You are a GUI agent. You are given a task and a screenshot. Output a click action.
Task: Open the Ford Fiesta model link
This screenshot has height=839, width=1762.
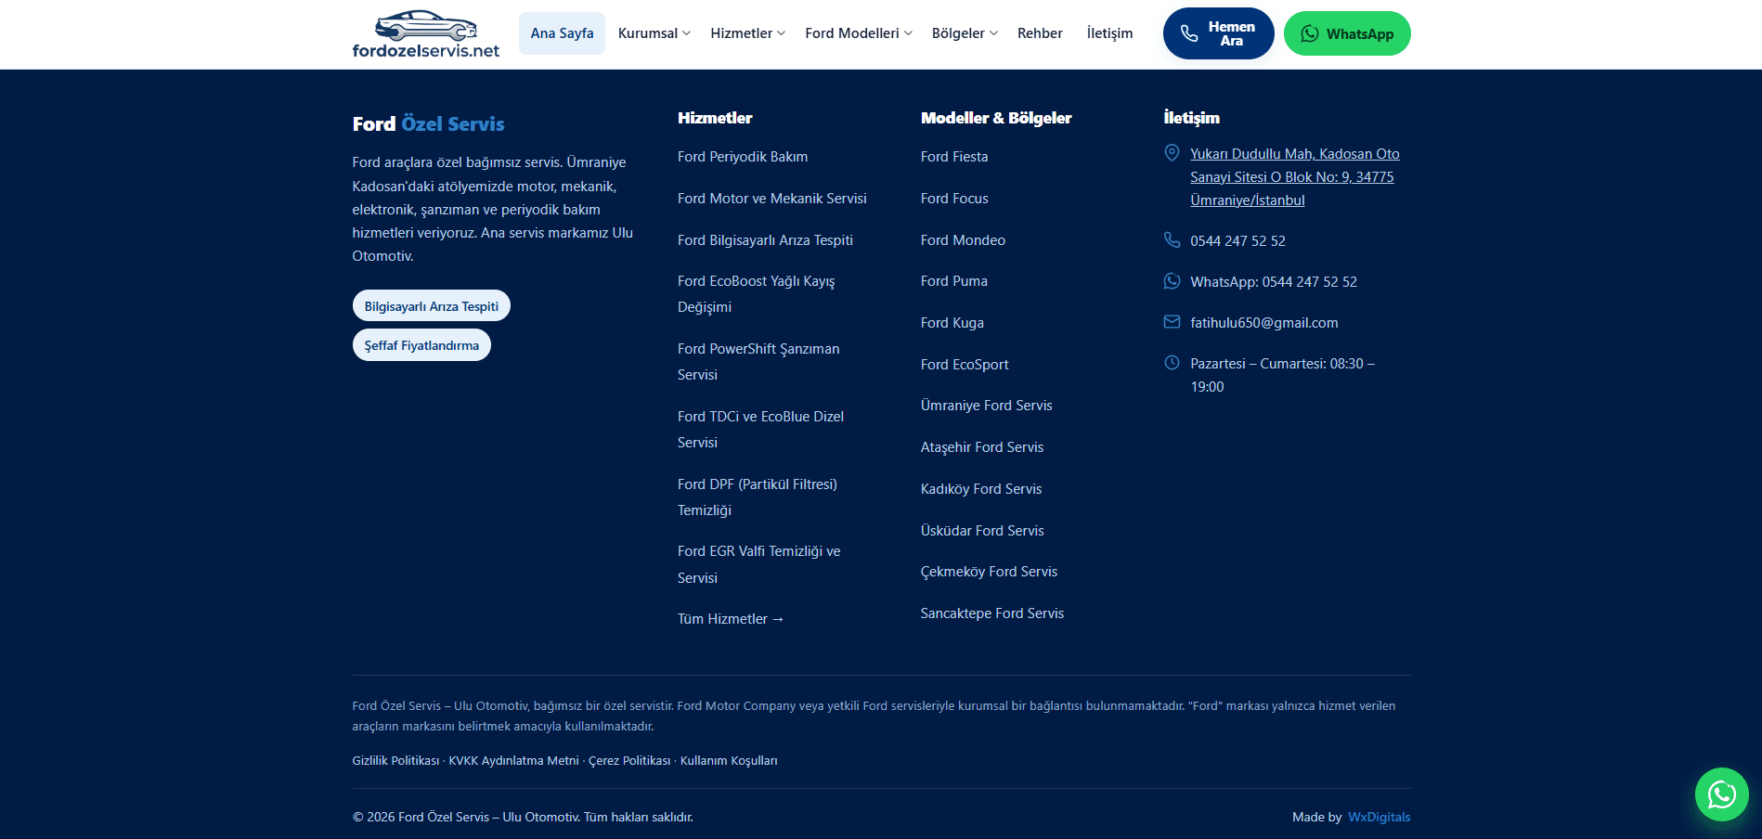(x=954, y=157)
